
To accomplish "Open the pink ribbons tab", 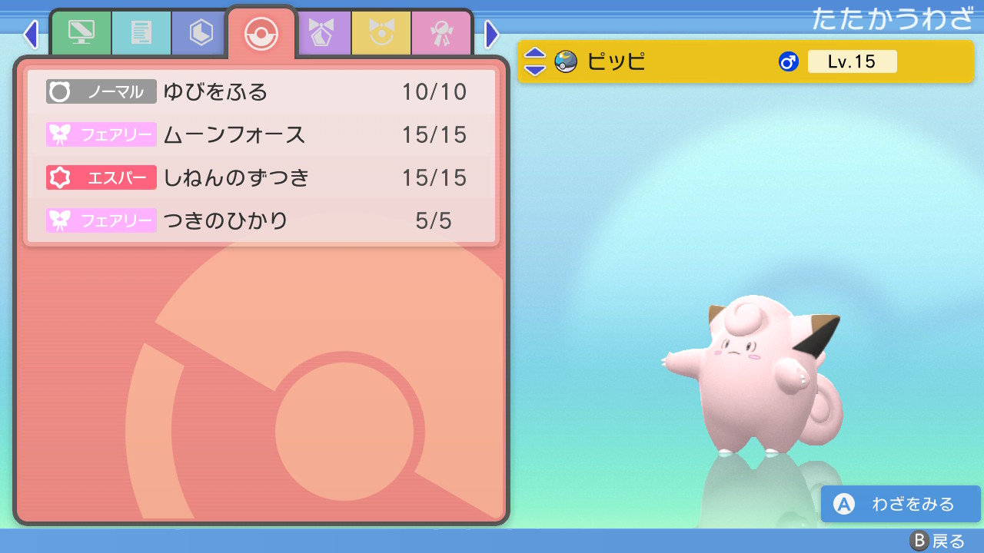I will (x=441, y=32).
